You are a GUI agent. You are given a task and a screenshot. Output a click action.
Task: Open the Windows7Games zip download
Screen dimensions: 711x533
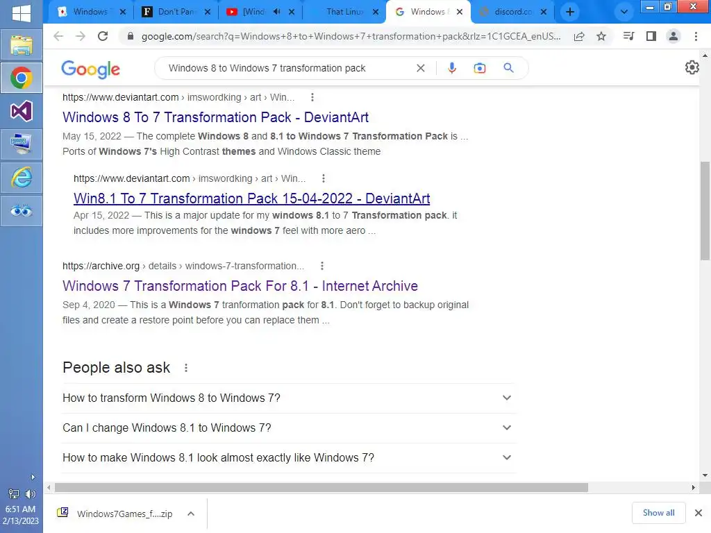pyautogui.click(x=116, y=514)
